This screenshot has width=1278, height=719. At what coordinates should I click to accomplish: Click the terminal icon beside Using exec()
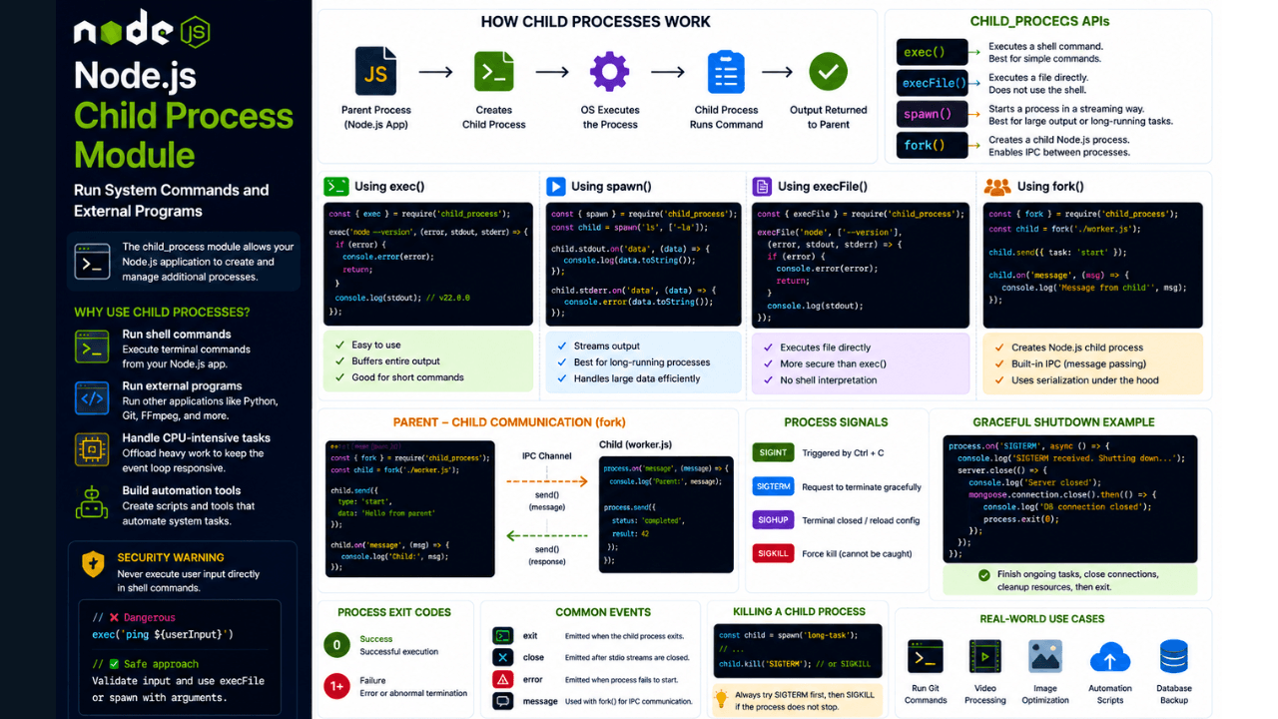336,186
